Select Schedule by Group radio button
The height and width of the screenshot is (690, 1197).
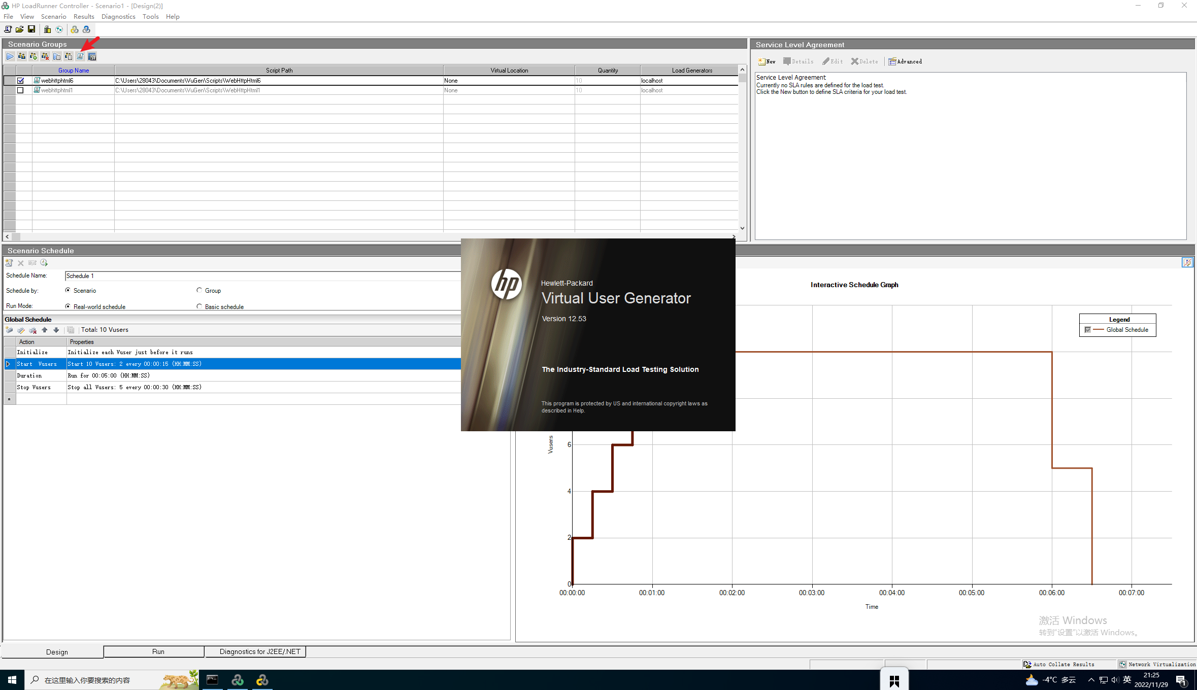point(199,290)
